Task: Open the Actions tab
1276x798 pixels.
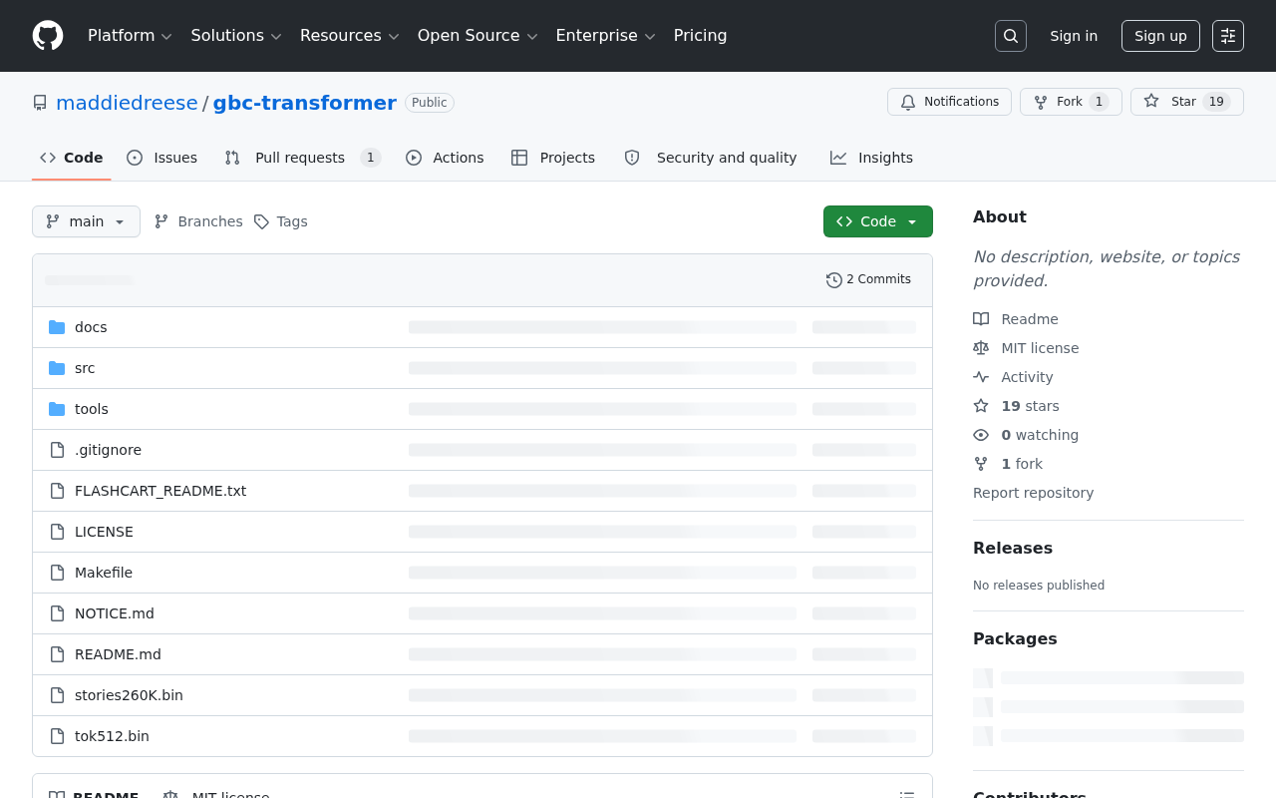Action: tap(445, 158)
